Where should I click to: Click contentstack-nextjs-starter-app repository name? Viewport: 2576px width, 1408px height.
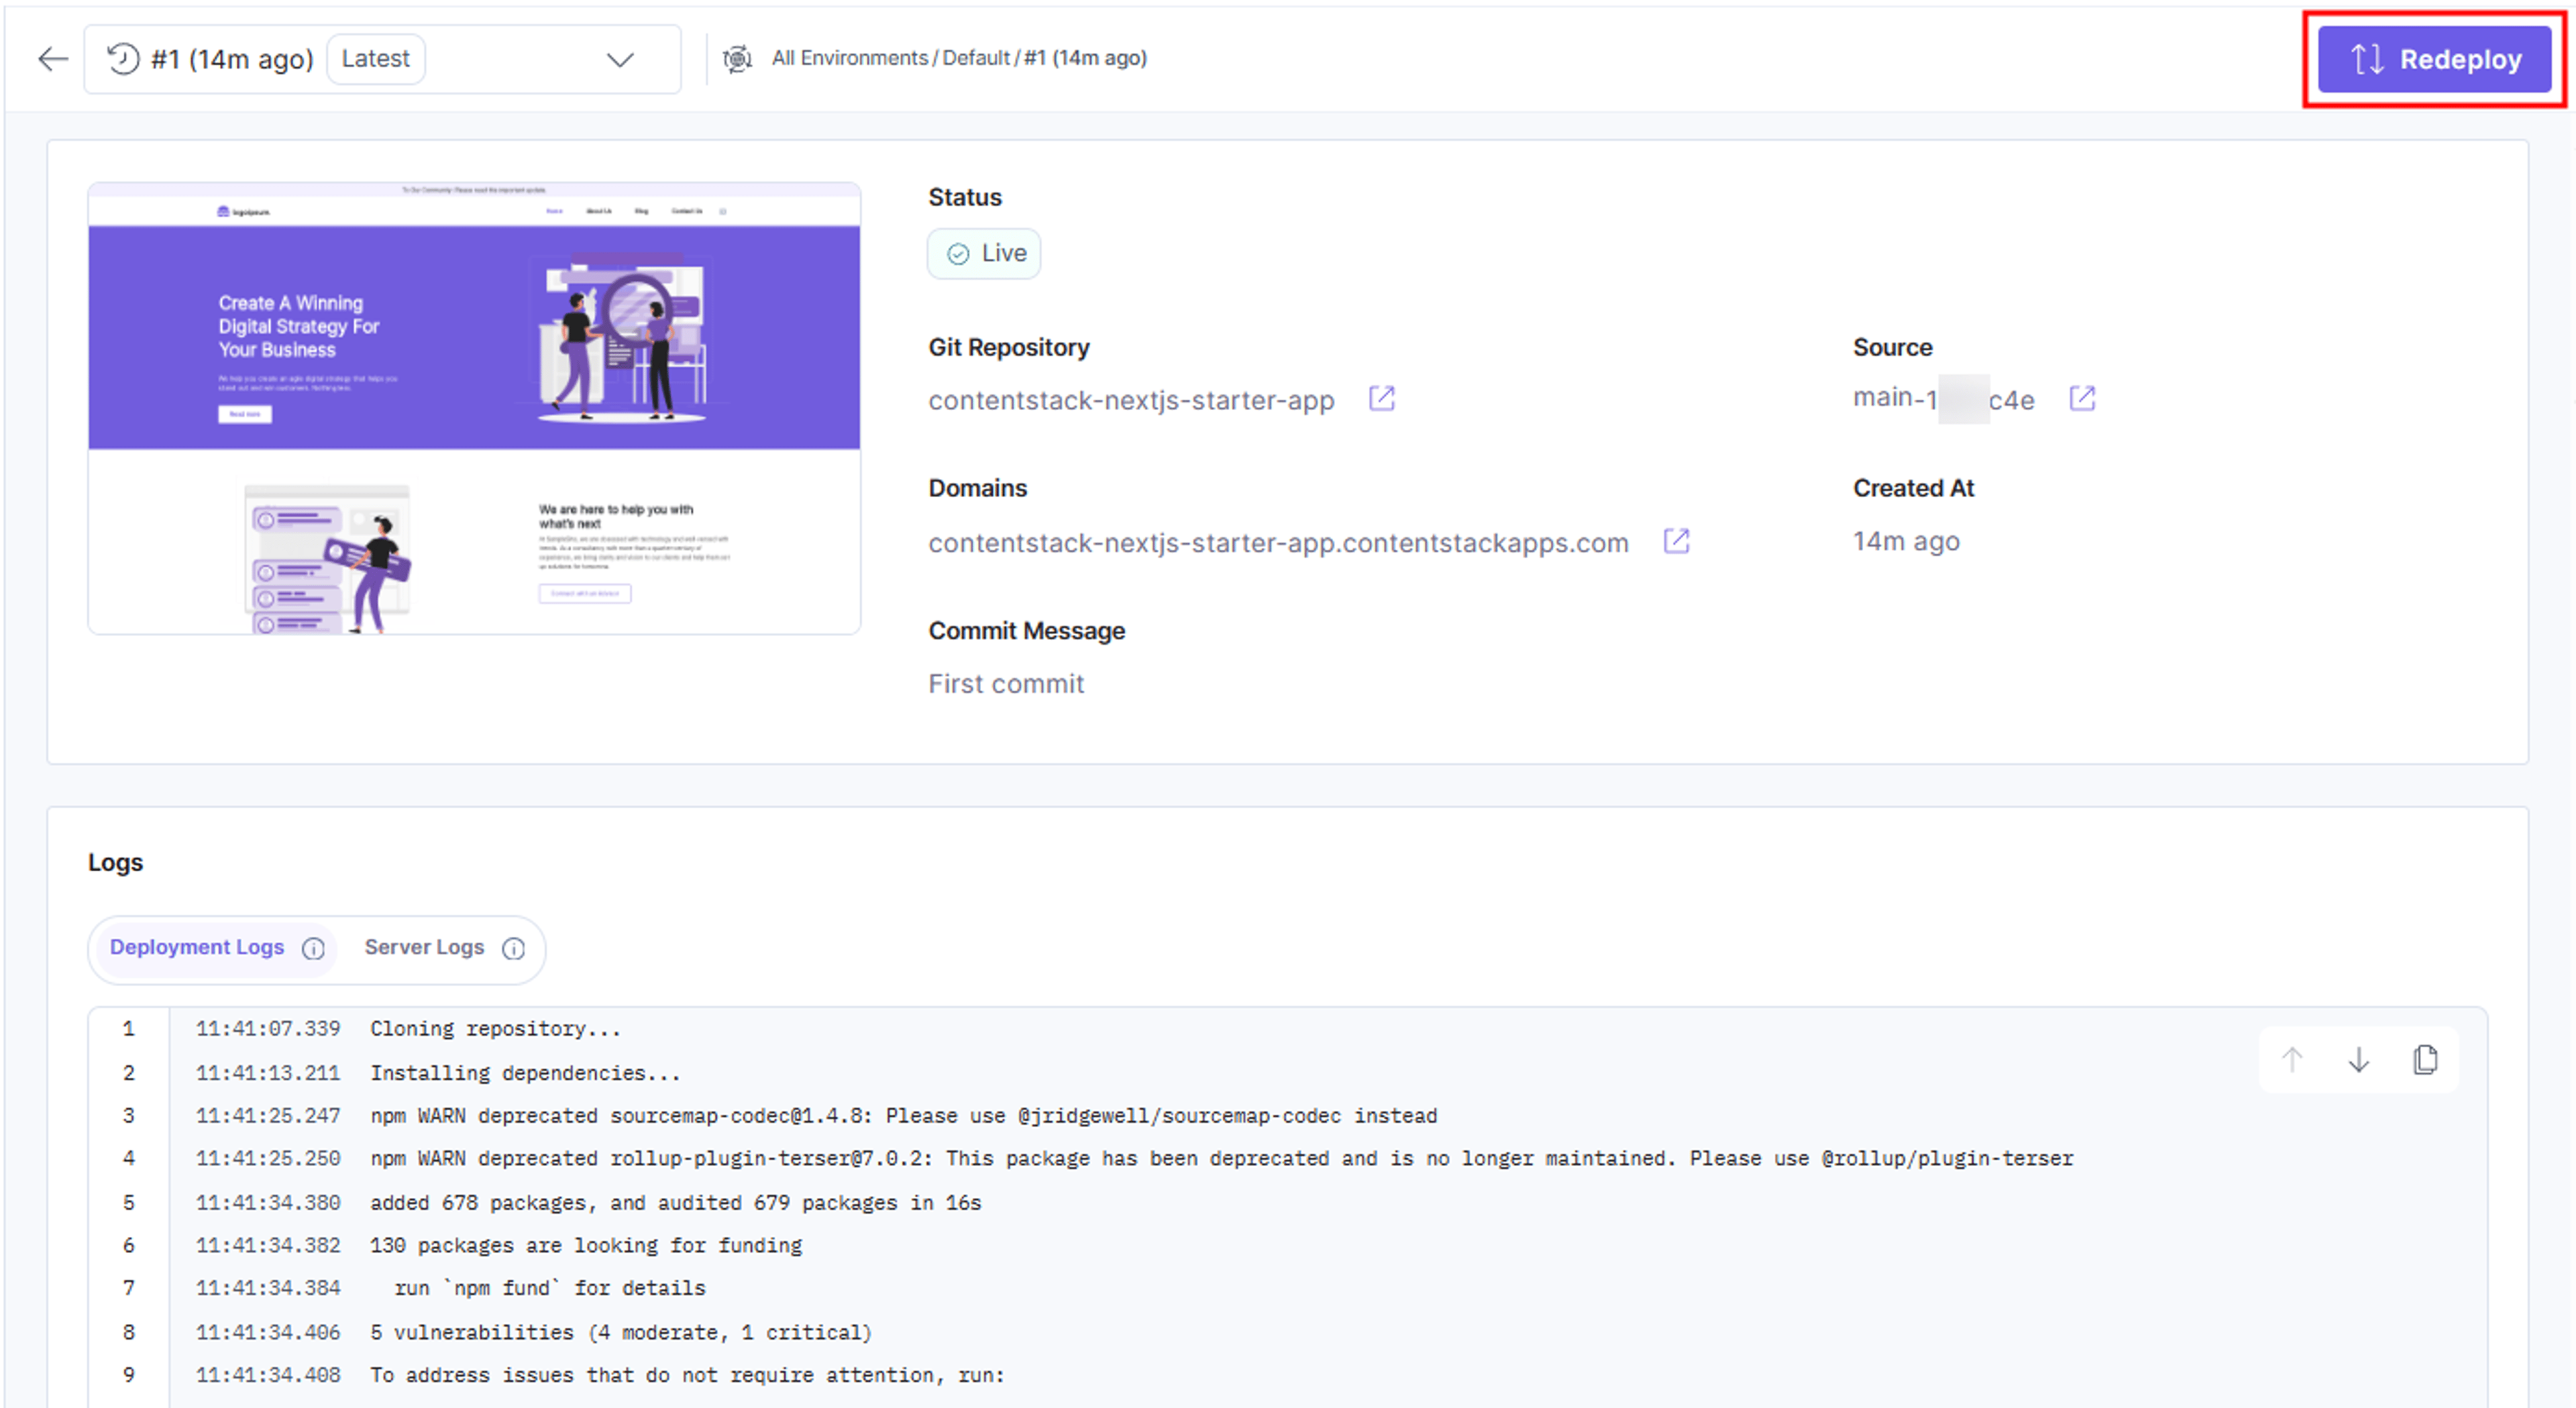[x=1131, y=400]
